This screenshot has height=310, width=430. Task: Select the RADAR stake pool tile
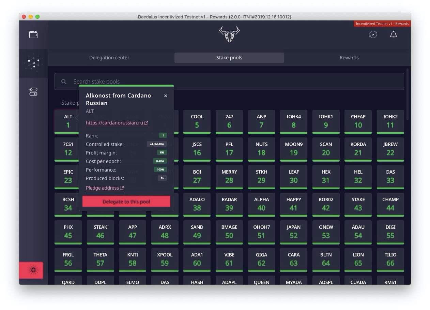(x=229, y=205)
